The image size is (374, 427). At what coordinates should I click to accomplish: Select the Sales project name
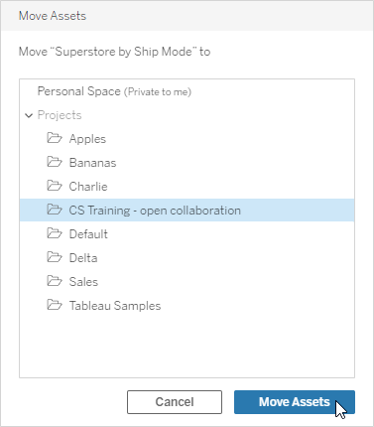click(x=83, y=282)
